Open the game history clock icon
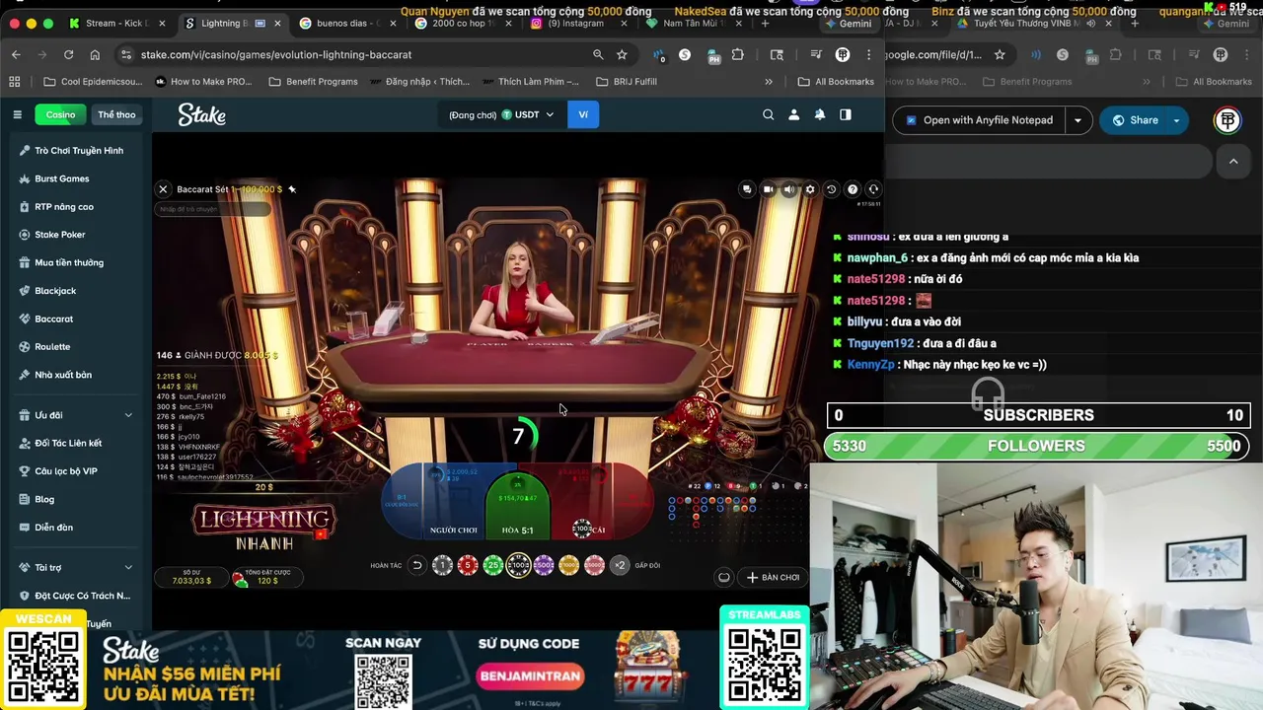Screen dimensions: 1263x710 831,189
